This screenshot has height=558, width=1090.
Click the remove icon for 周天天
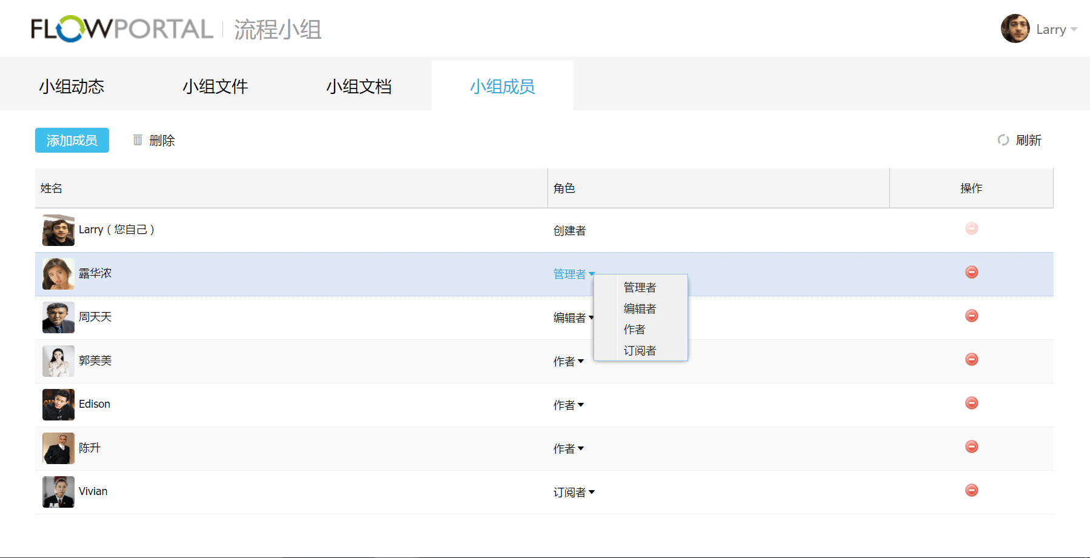[x=971, y=316]
